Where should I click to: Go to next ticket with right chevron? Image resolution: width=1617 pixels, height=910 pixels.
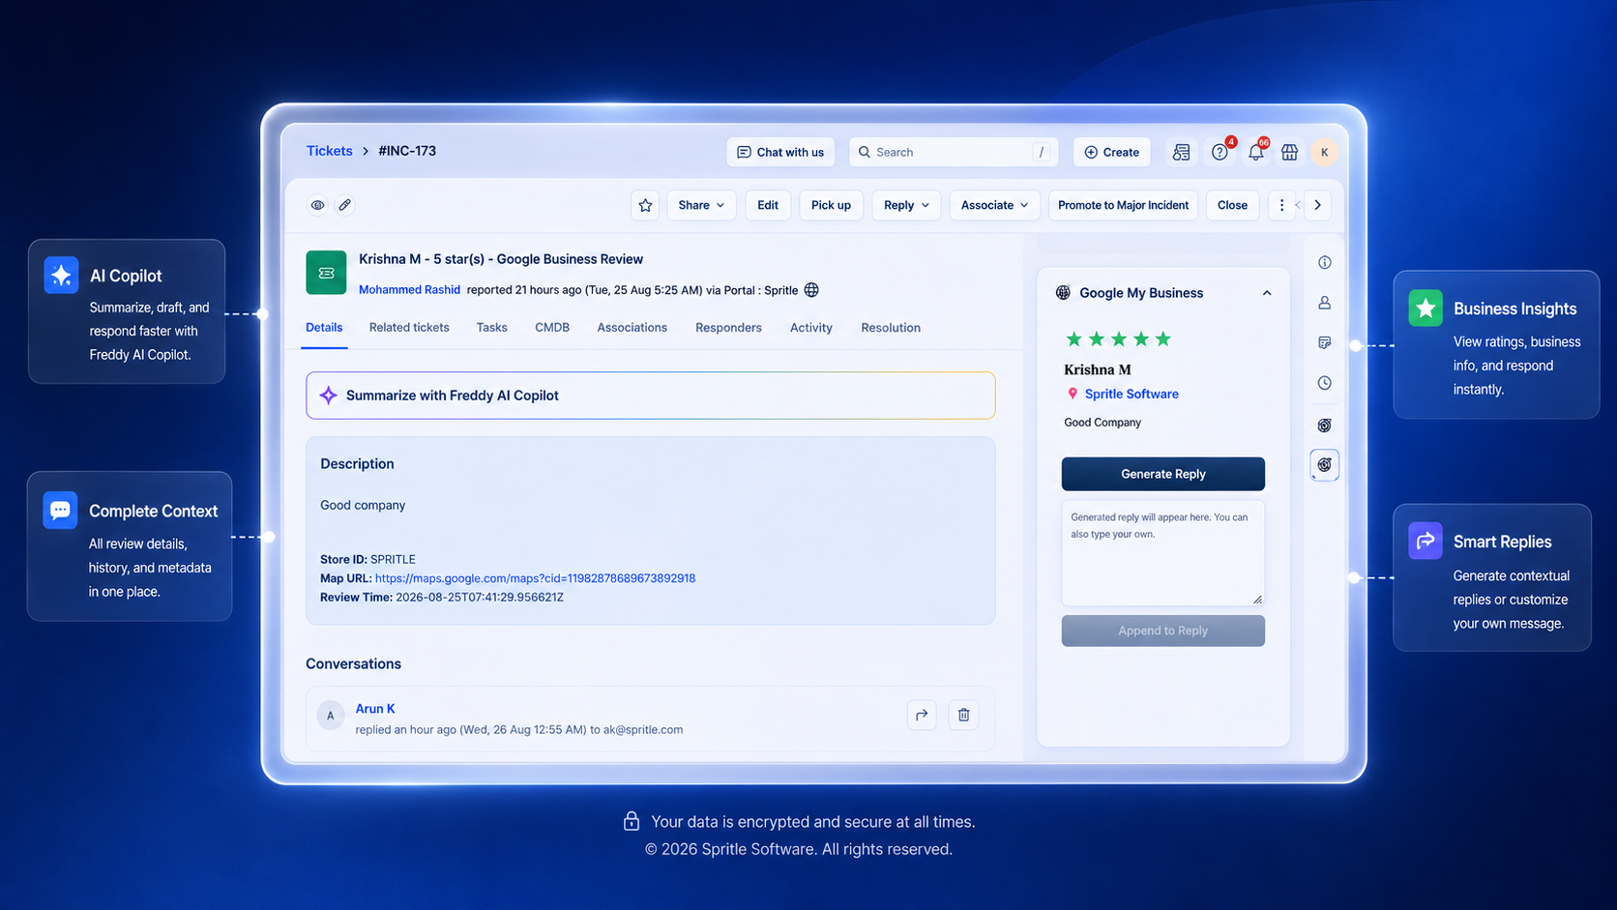[1317, 205]
